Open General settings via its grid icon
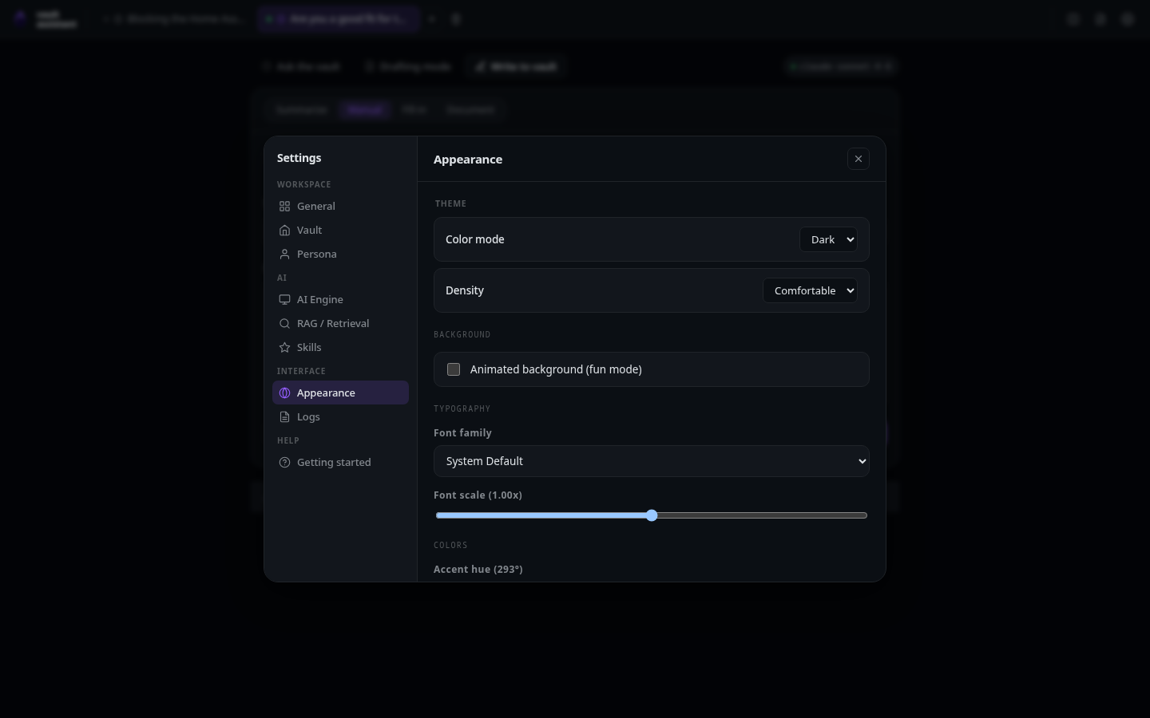The width and height of the screenshot is (1150, 718). tap(284, 206)
